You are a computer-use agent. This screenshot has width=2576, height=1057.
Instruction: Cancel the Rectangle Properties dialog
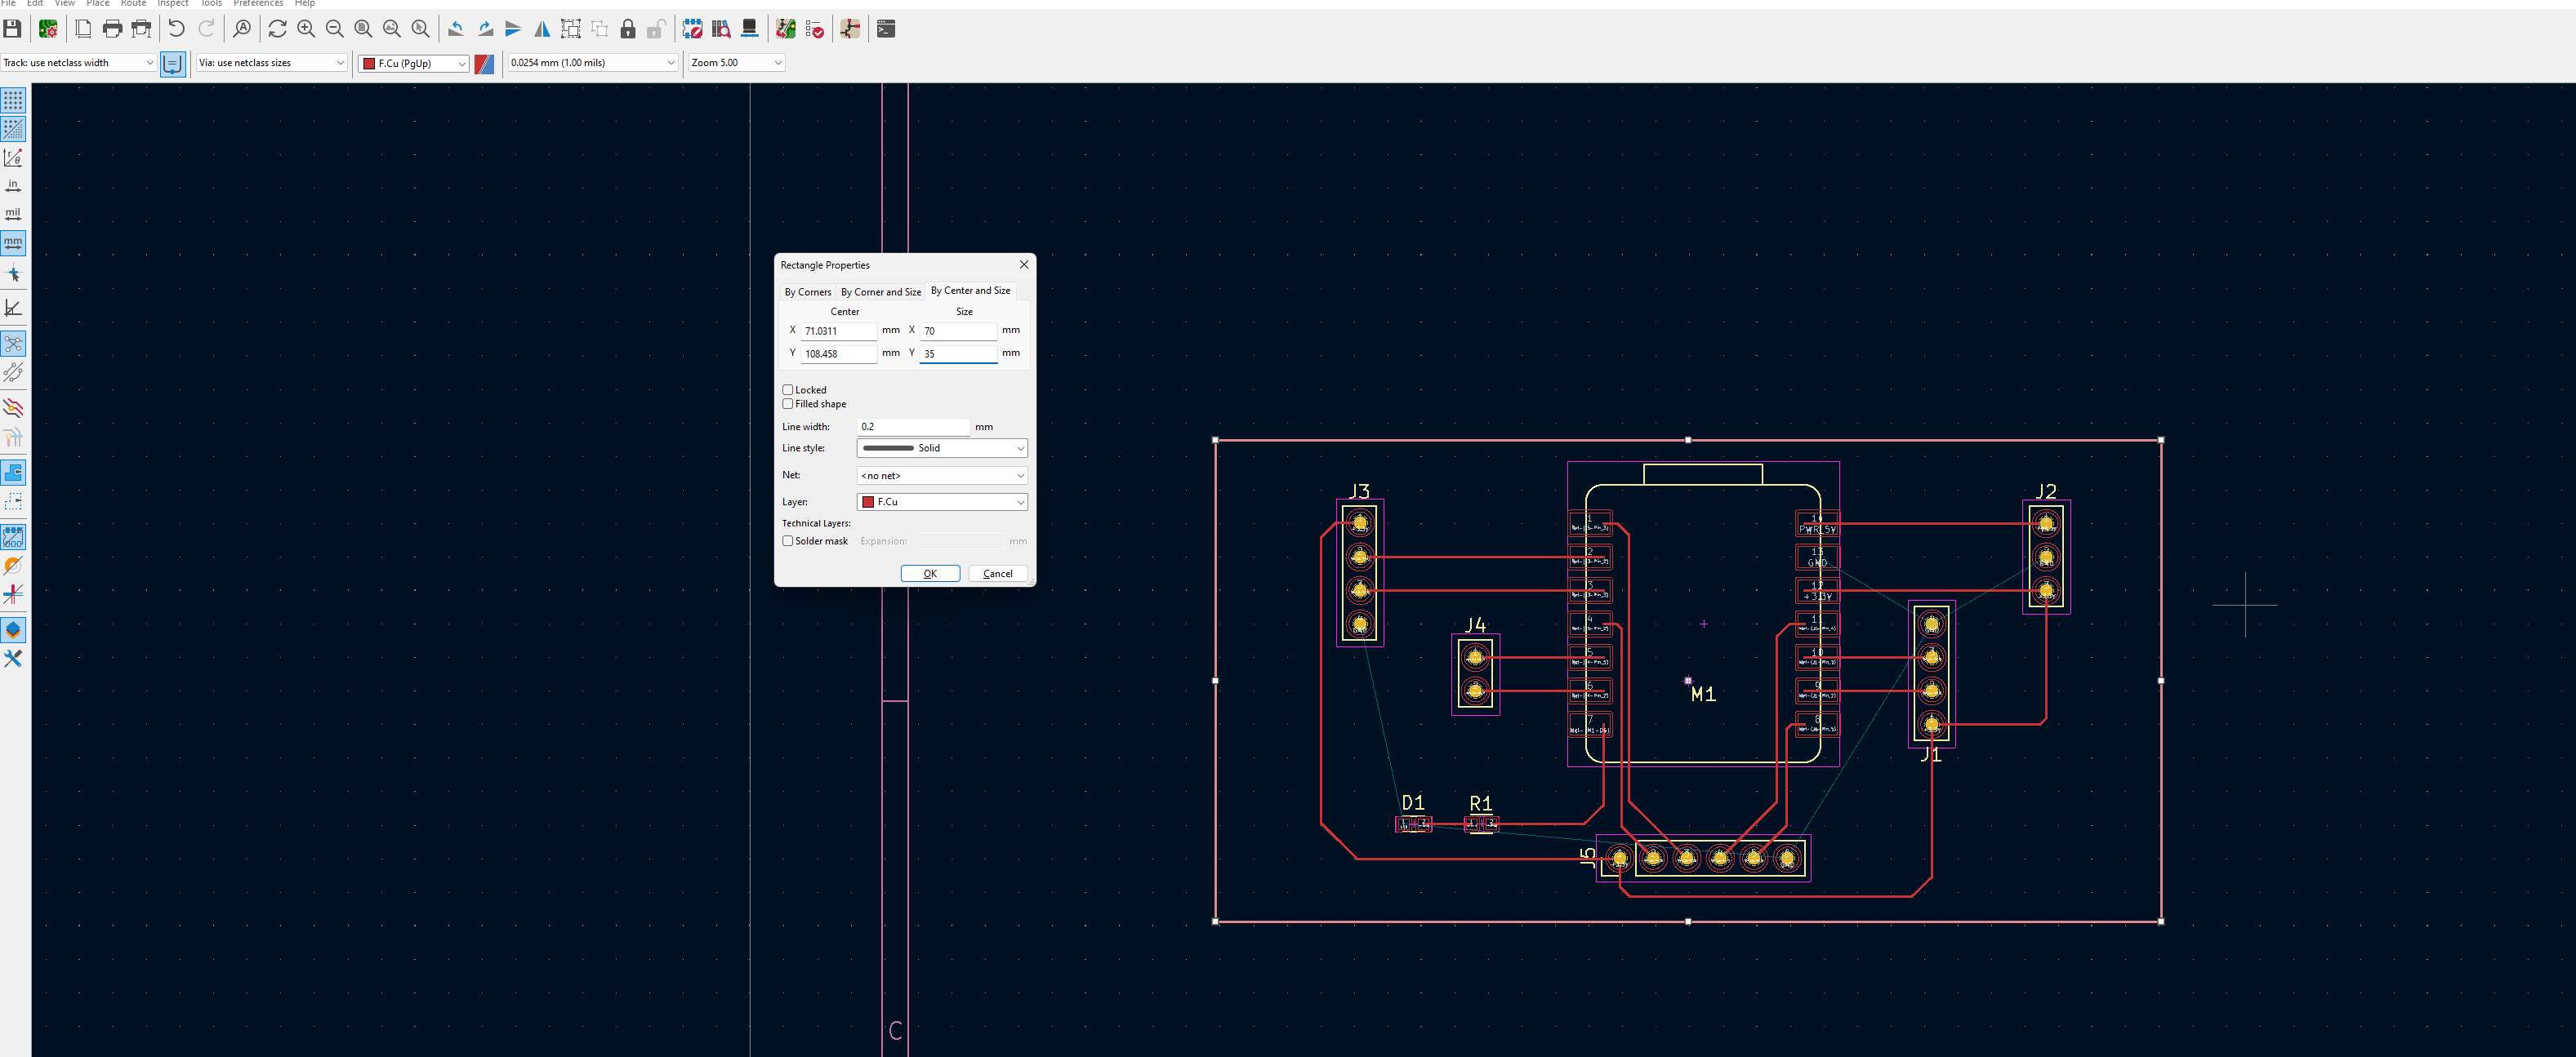tap(996, 572)
